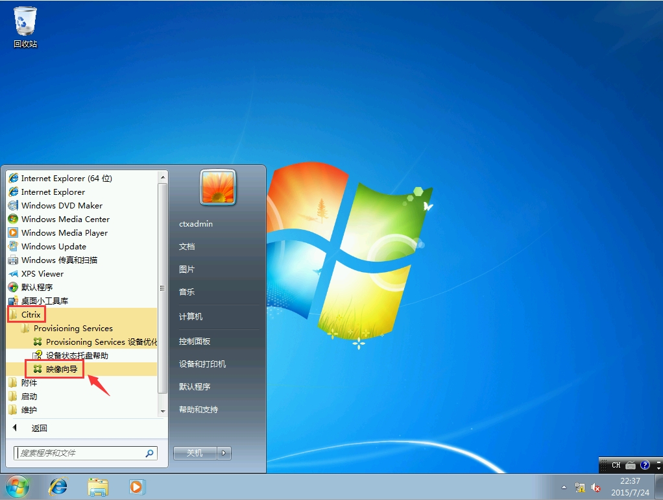
Task: Click the Show desktop strip
Action: pyautogui.click(x=658, y=487)
